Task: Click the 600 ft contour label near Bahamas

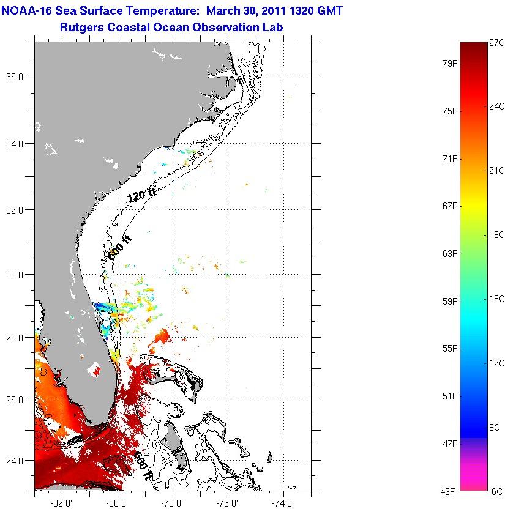Action: click(x=143, y=466)
